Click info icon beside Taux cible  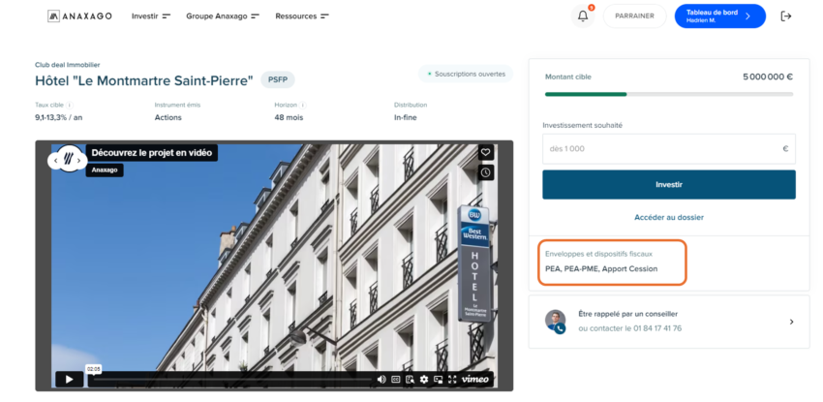coord(70,105)
